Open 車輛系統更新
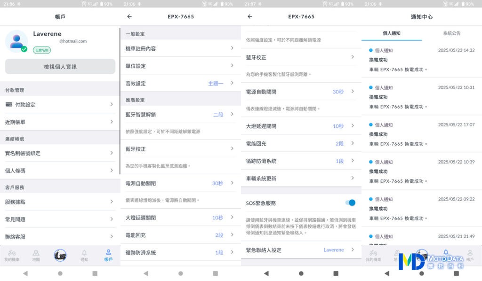Screen dimensions: 482x281 tap(301, 179)
